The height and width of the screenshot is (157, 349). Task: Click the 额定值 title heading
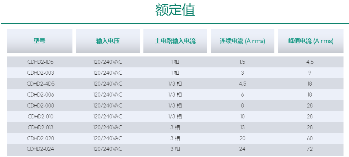(175, 10)
